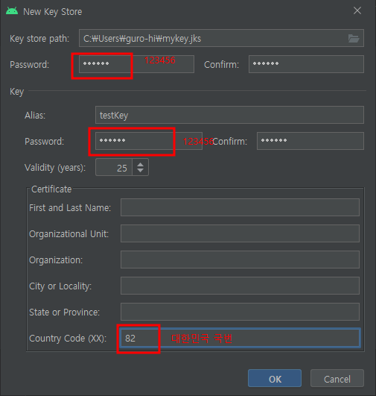Focus the key store Password field
This screenshot has width=376, height=396.
pyautogui.click(x=136, y=64)
